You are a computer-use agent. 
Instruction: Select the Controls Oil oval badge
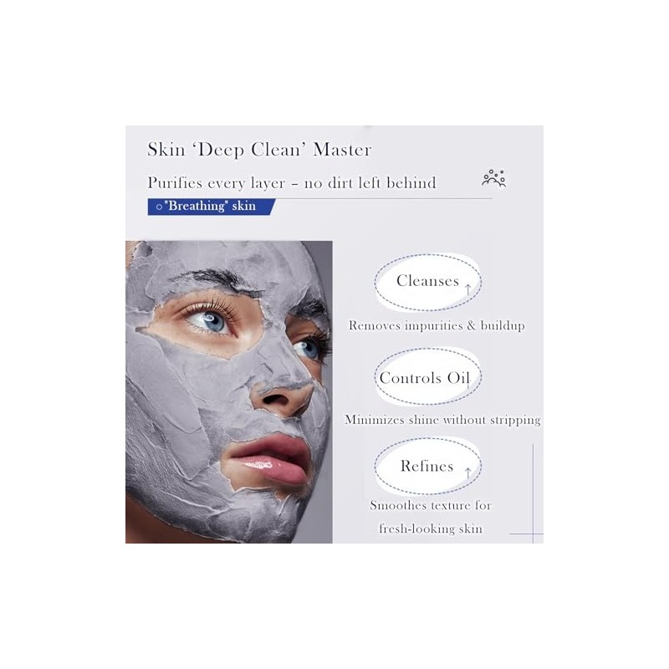428,376
